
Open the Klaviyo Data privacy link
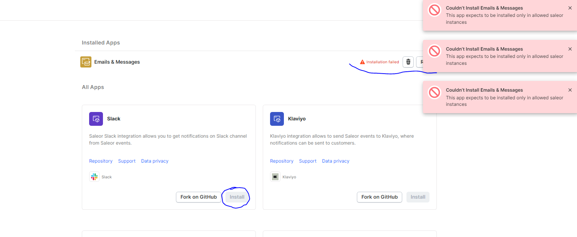tap(335, 161)
